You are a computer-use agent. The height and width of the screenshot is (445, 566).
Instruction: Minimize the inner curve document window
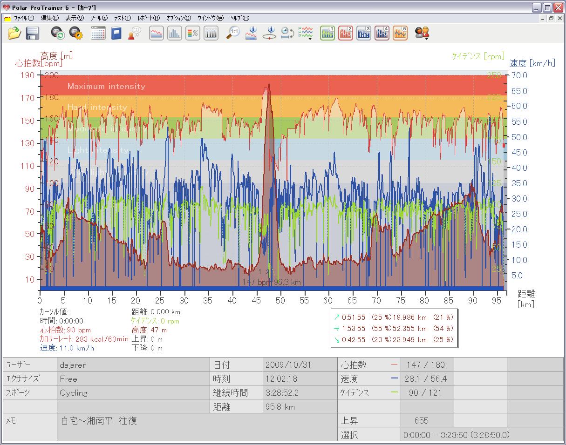(543, 18)
